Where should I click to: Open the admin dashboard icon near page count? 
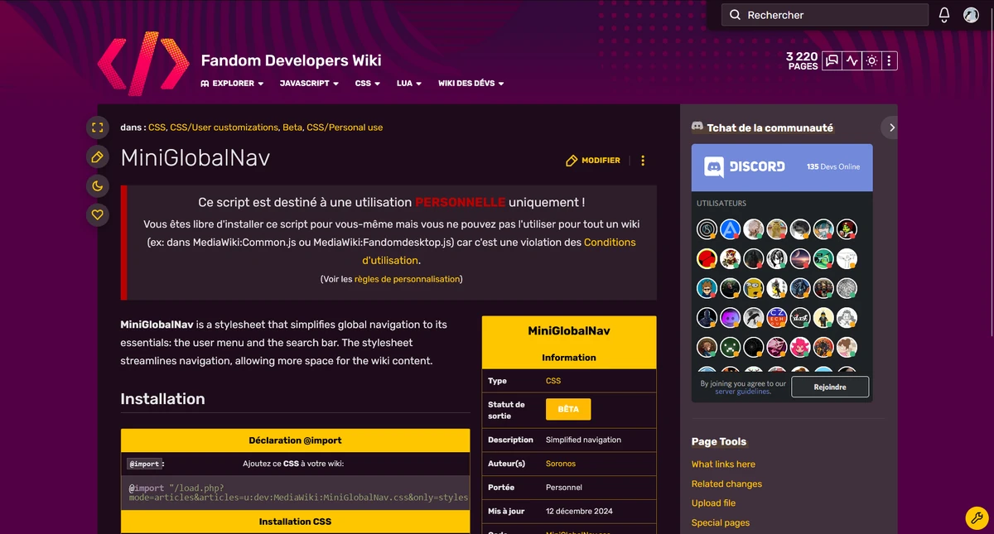click(871, 60)
